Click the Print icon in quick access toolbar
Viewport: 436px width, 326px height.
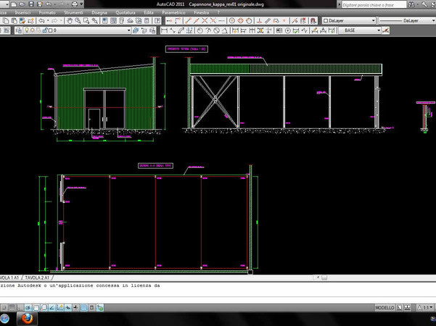click(74, 4)
